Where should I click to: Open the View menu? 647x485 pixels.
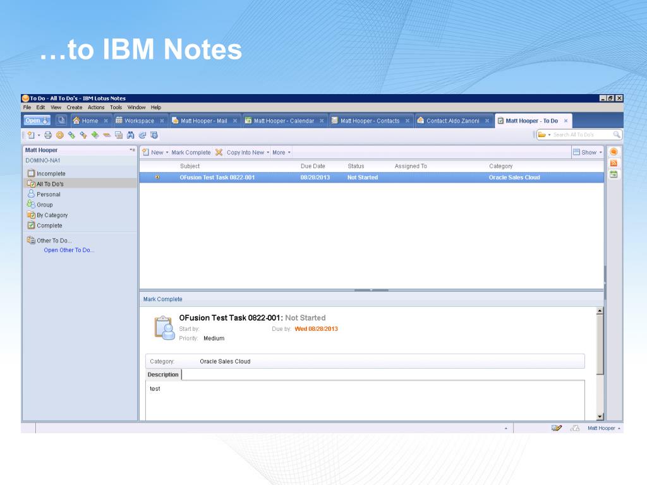pos(56,107)
